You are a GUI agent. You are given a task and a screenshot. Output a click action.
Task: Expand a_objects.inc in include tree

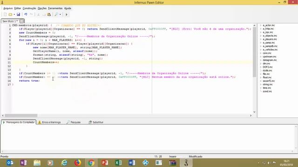click(x=261, y=36)
